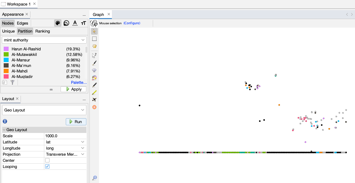Open the Palette... link
Screen dimensions: 355x183
click(79, 82)
